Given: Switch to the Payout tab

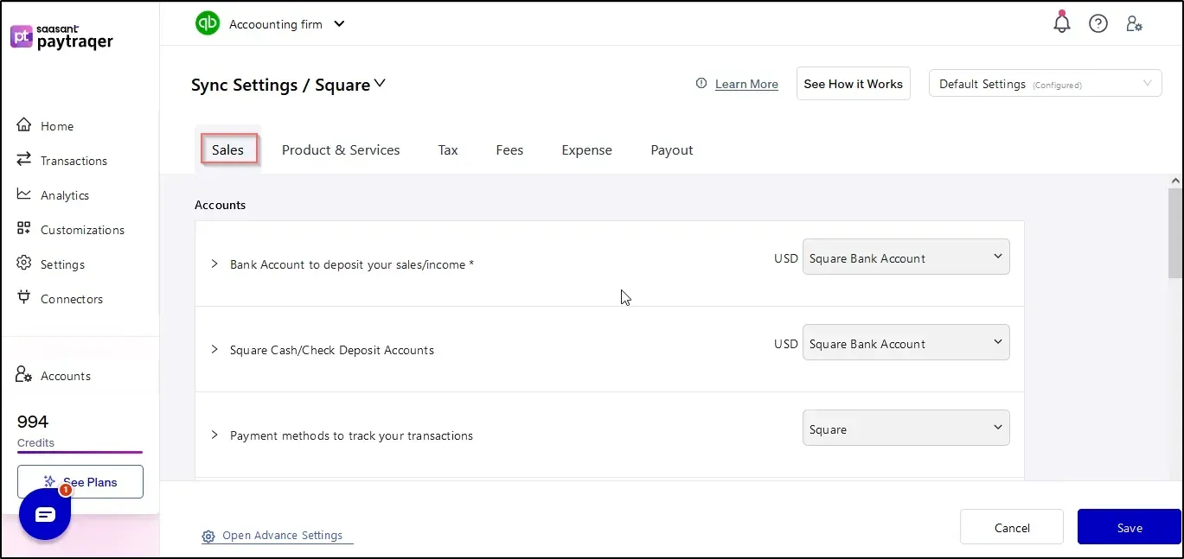Looking at the screenshot, I should 672,149.
